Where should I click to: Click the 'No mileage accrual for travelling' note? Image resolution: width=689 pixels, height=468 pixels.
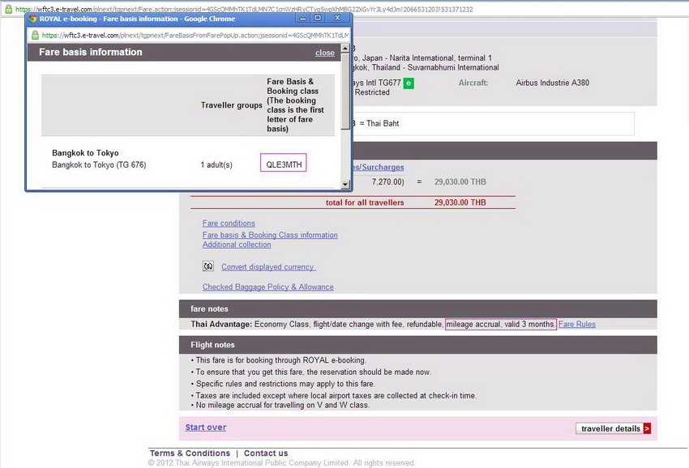282,405
